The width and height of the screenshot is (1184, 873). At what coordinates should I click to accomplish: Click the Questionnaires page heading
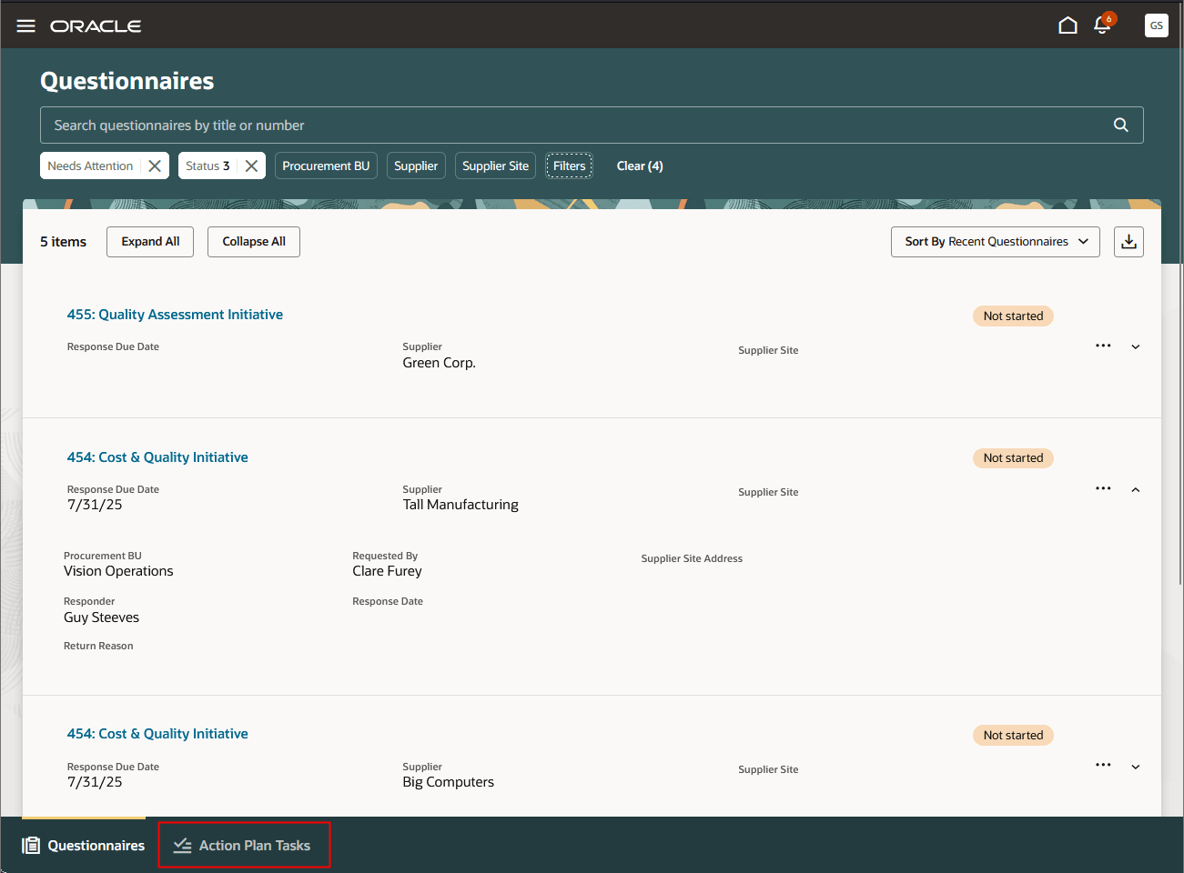[x=127, y=81]
